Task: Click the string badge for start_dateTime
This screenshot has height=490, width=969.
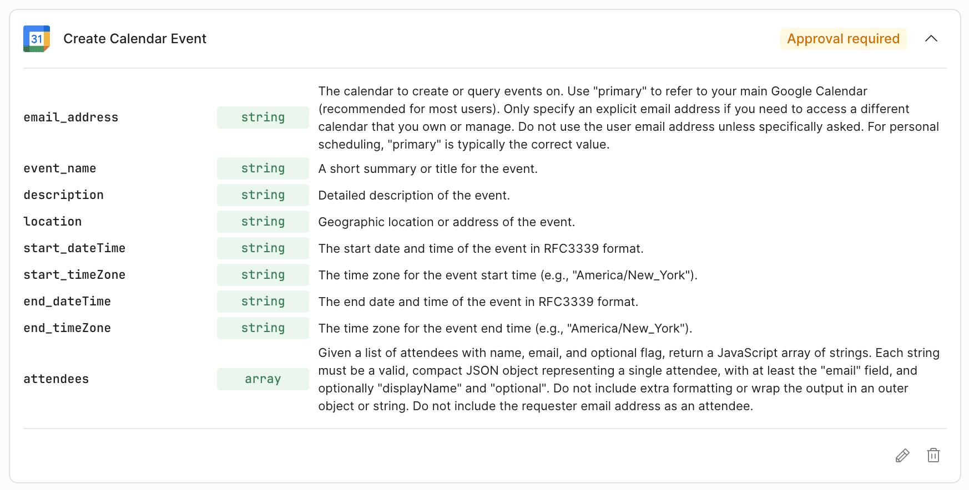Action: pyautogui.click(x=263, y=248)
